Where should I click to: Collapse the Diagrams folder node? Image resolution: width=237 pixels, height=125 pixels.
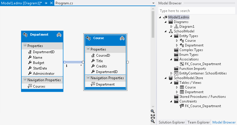coord(166,22)
